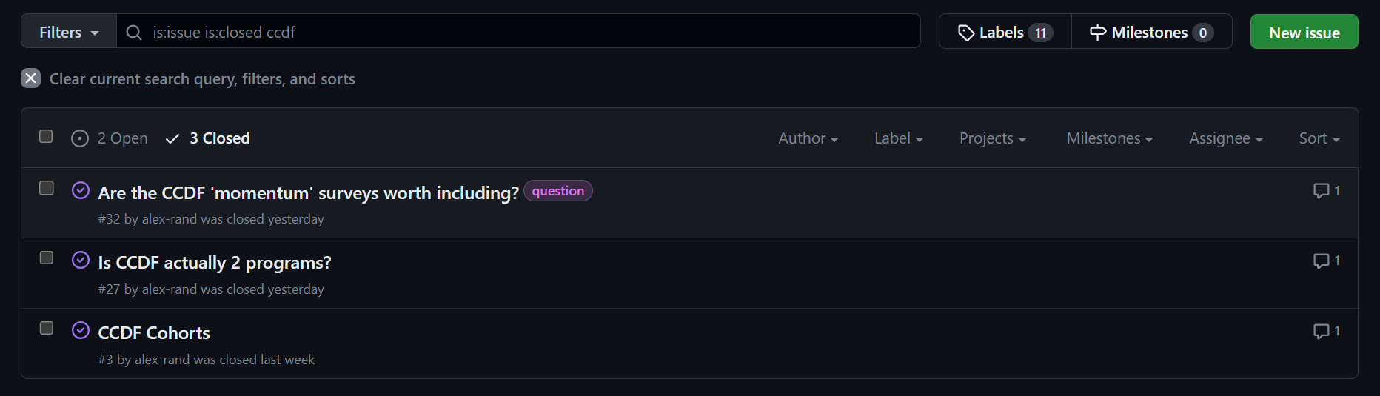Click the New issue button
The width and height of the screenshot is (1380, 396).
pyautogui.click(x=1304, y=33)
